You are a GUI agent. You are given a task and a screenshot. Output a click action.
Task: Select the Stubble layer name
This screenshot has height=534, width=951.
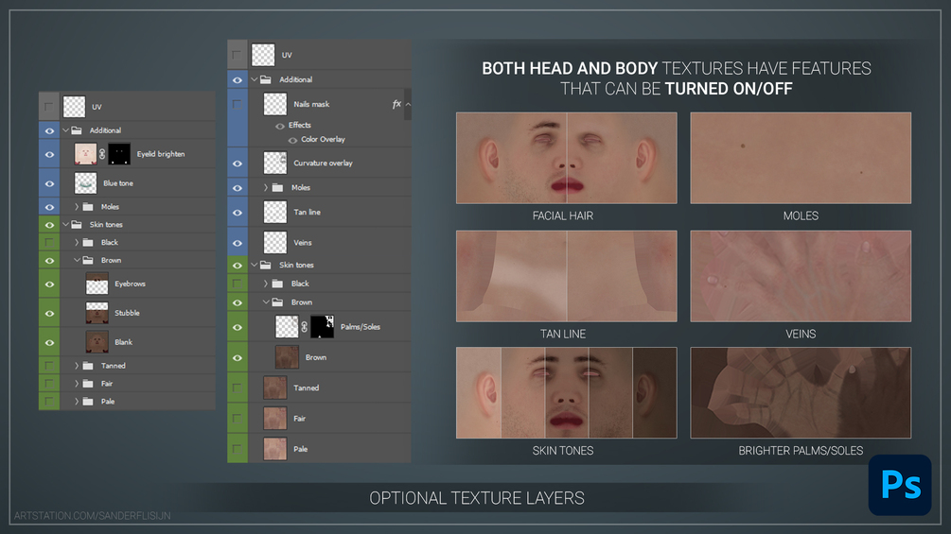pos(128,313)
